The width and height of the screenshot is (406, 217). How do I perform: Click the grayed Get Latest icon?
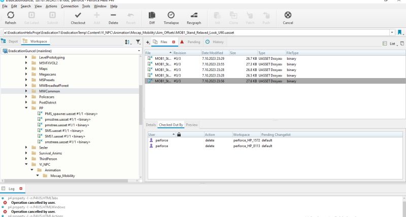pyautogui.click(x=31, y=15)
